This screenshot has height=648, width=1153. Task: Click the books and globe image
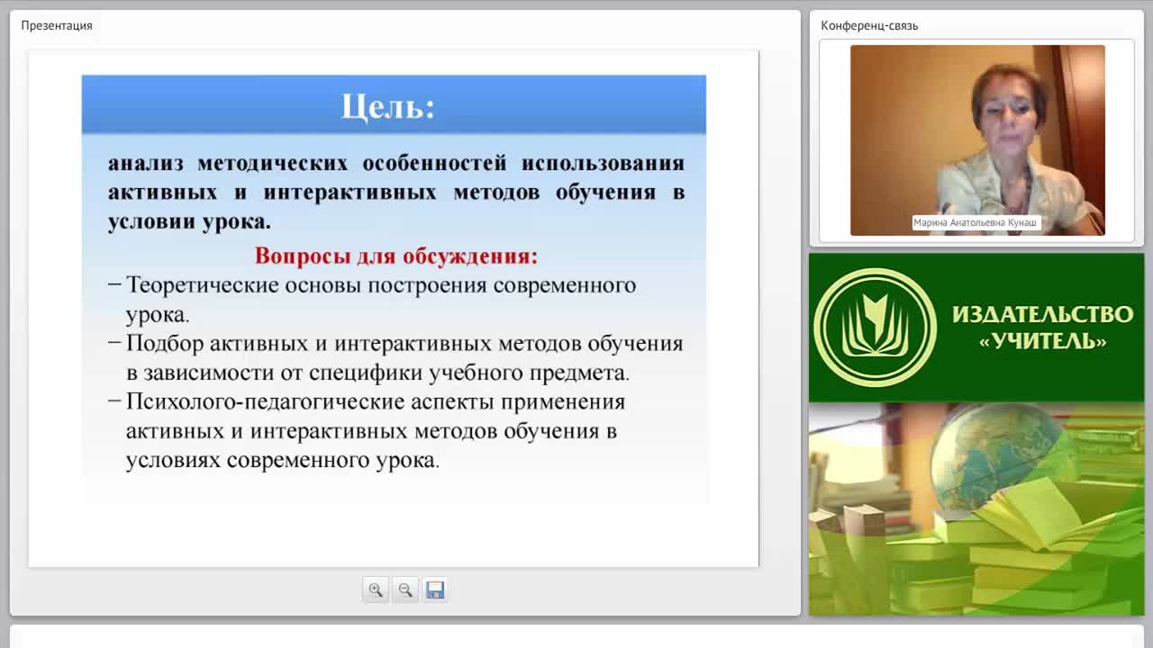pyautogui.click(x=976, y=508)
